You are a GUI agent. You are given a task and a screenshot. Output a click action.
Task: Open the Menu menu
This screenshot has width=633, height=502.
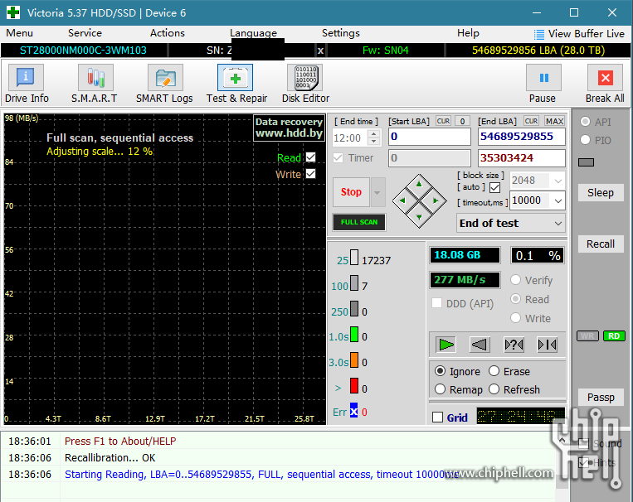pyautogui.click(x=19, y=33)
